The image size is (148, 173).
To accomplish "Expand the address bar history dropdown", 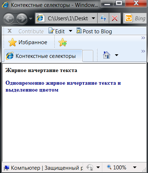I will tap(93, 18).
